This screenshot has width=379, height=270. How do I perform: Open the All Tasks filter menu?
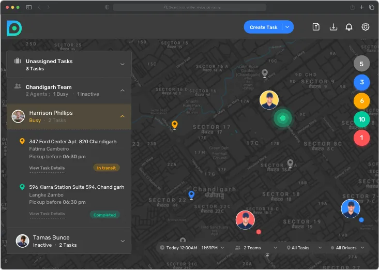(x=302, y=248)
